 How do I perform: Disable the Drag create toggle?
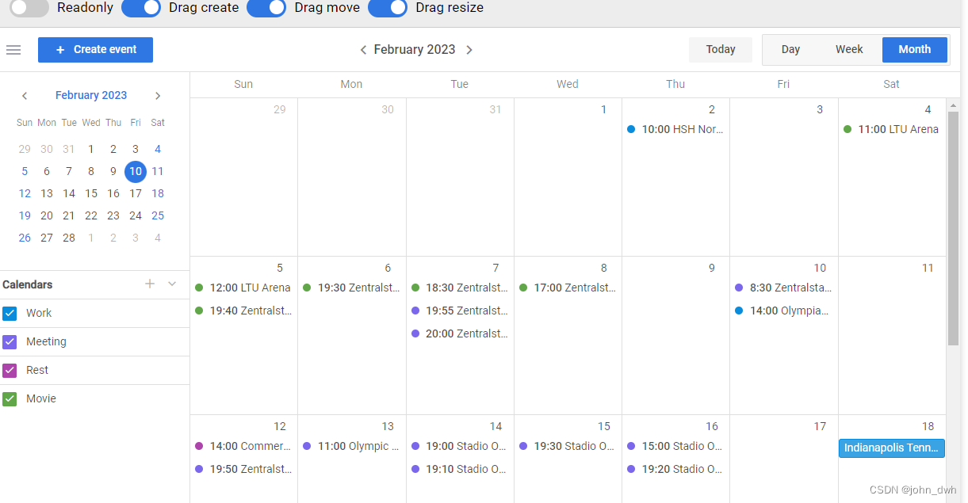(141, 9)
